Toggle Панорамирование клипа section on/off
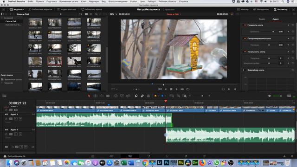This screenshot has height=167, width=297. click(245, 39)
